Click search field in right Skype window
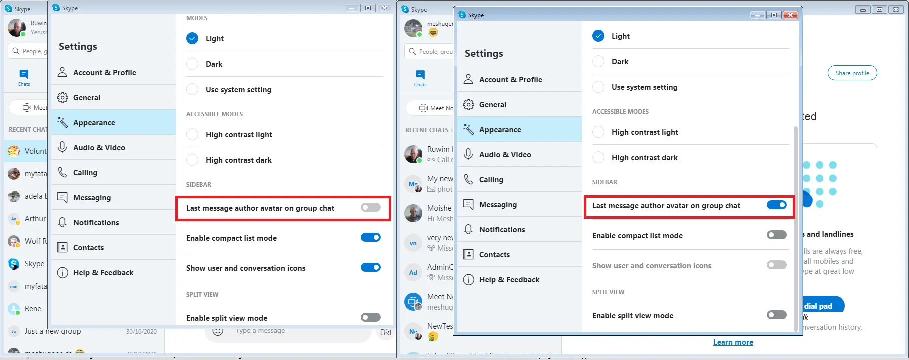 click(429, 51)
